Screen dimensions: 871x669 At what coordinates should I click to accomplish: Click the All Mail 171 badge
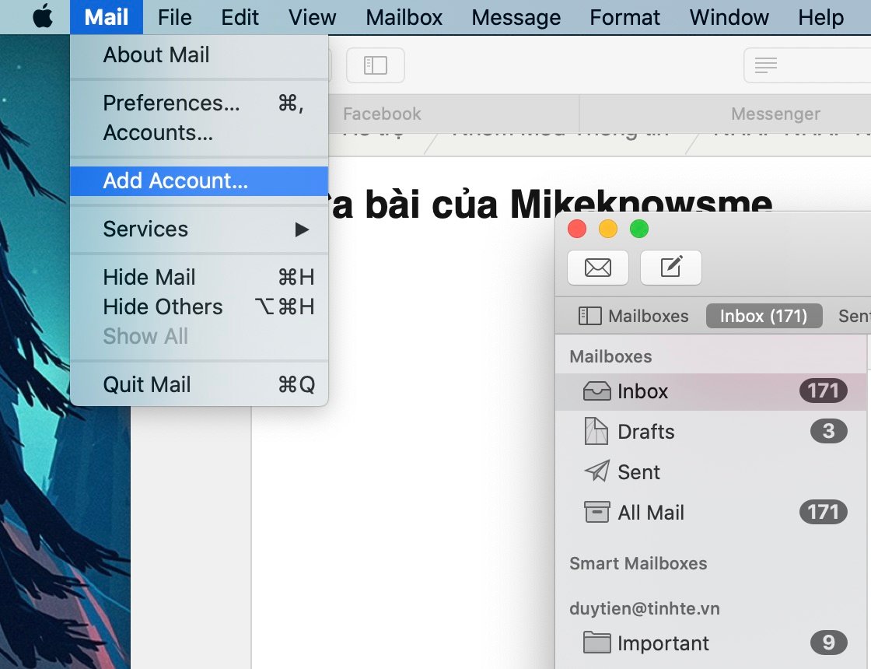click(x=824, y=512)
